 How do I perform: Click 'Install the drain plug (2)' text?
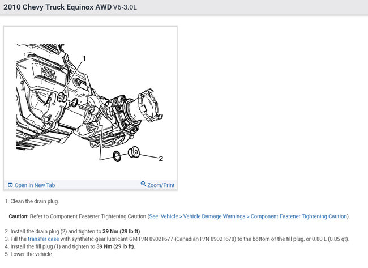tap(38, 231)
